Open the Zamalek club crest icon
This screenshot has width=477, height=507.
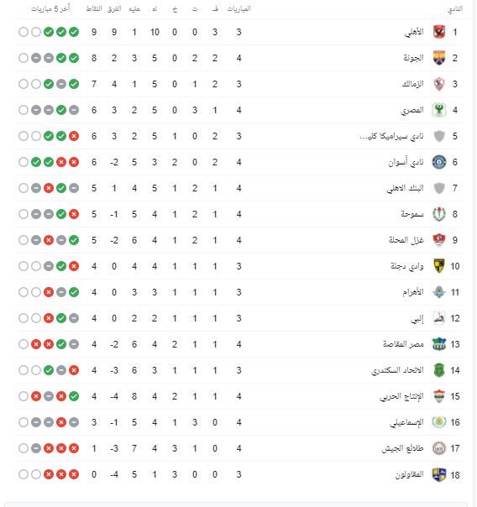(439, 84)
